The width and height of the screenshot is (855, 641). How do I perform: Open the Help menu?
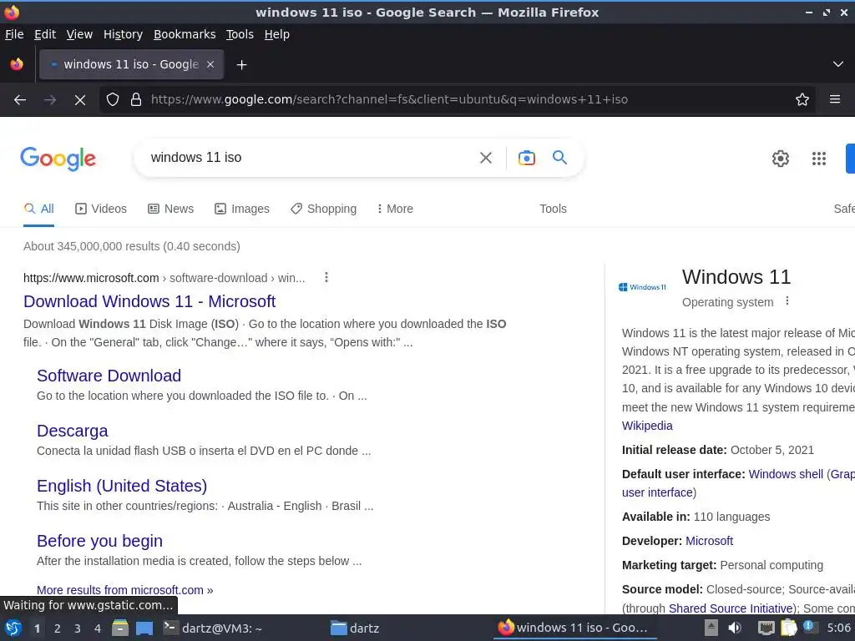click(x=277, y=34)
